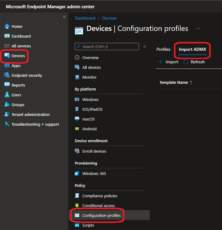
Task: Click the Refresh icon button
Action: (x=186, y=62)
